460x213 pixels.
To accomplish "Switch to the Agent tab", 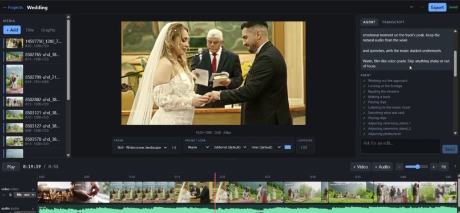I will [369, 22].
